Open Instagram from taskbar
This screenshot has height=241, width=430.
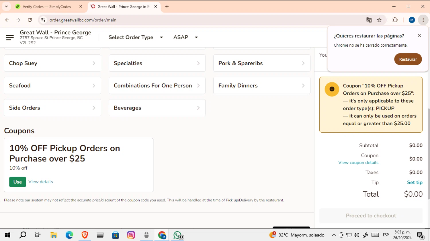(x=131, y=235)
